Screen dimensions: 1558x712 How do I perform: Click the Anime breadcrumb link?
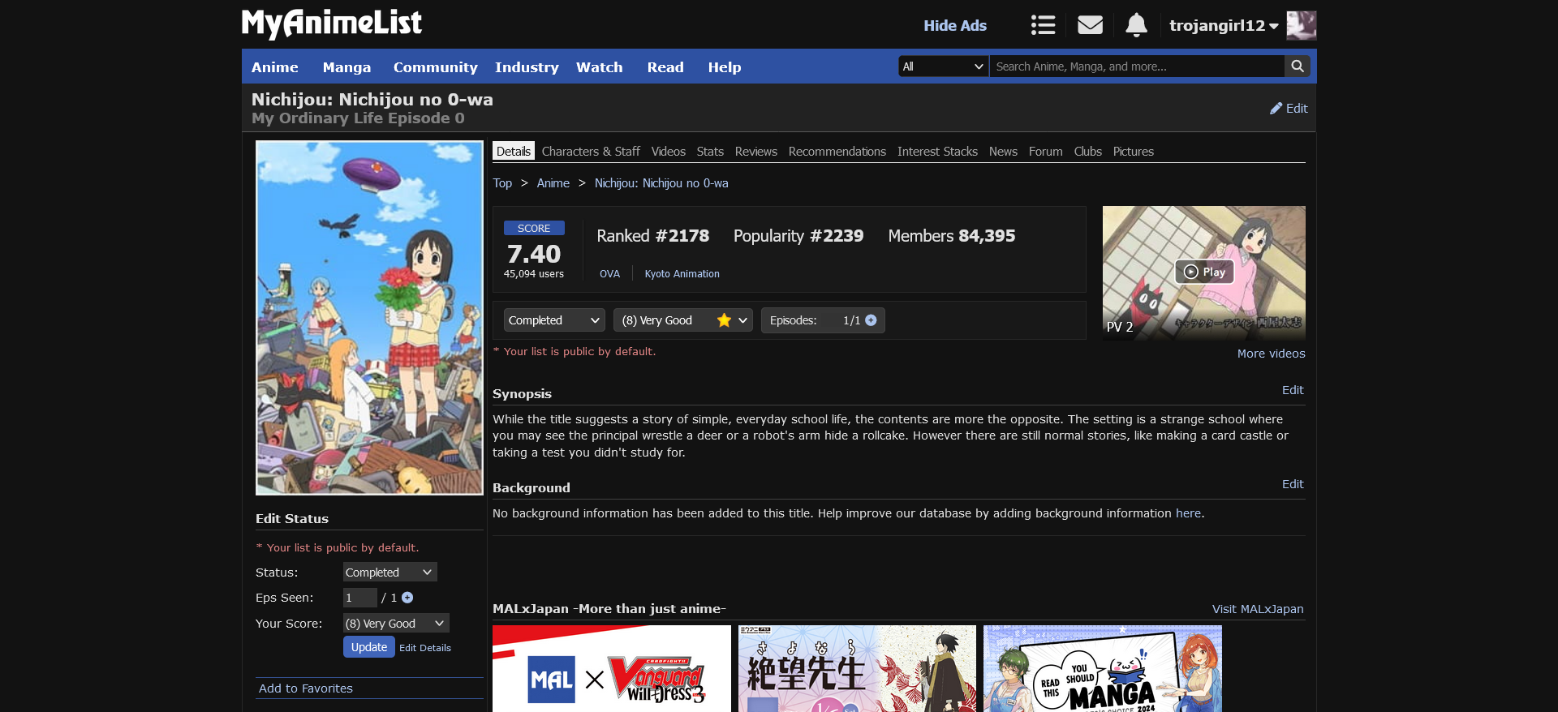tap(553, 183)
